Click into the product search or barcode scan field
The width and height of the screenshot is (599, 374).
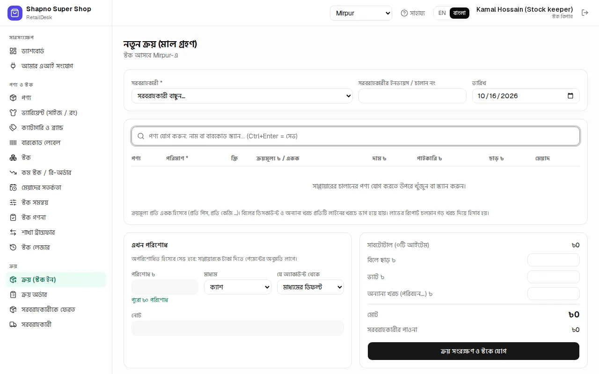pos(356,136)
